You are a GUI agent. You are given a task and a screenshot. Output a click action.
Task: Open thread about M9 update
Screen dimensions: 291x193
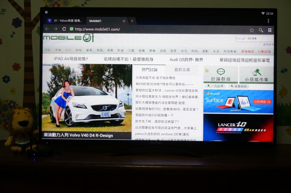pyautogui.click(x=164, y=84)
